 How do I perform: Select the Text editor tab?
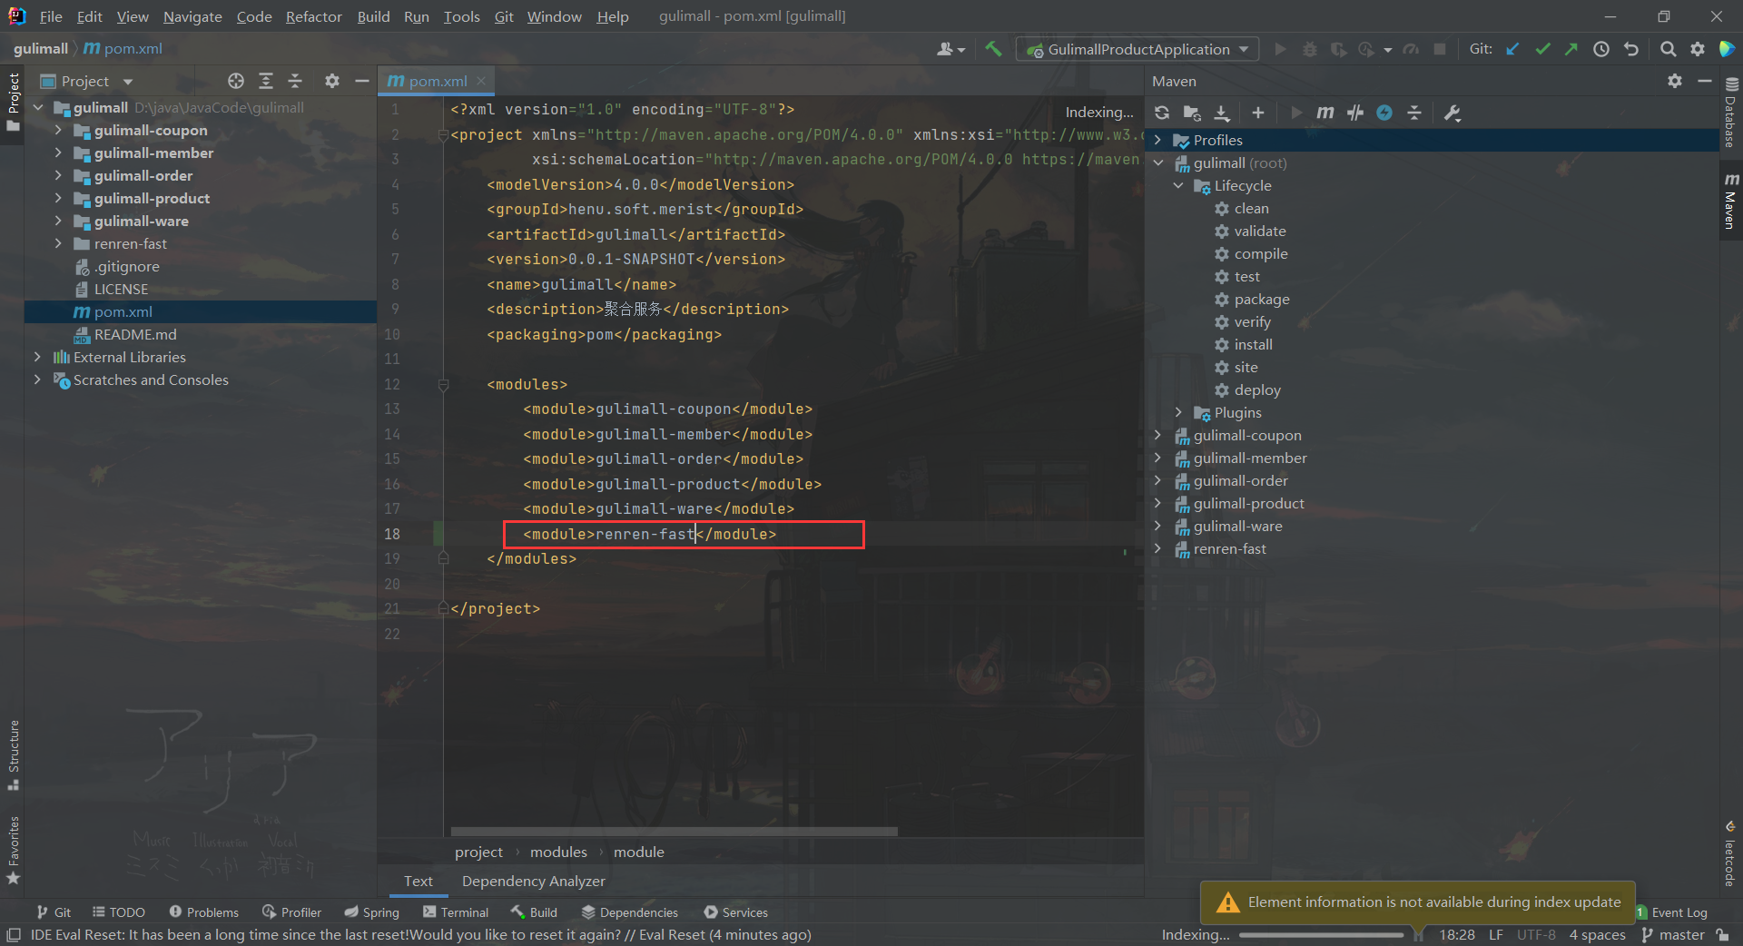418,881
